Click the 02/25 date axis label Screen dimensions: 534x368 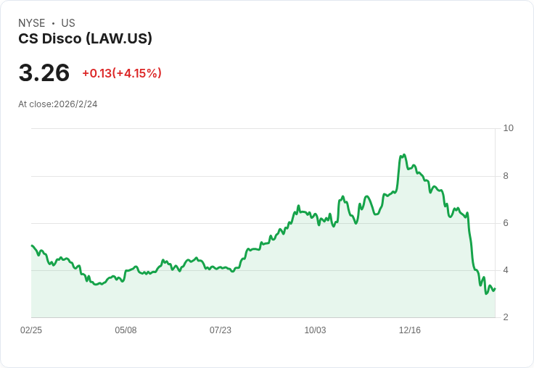point(31,330)
